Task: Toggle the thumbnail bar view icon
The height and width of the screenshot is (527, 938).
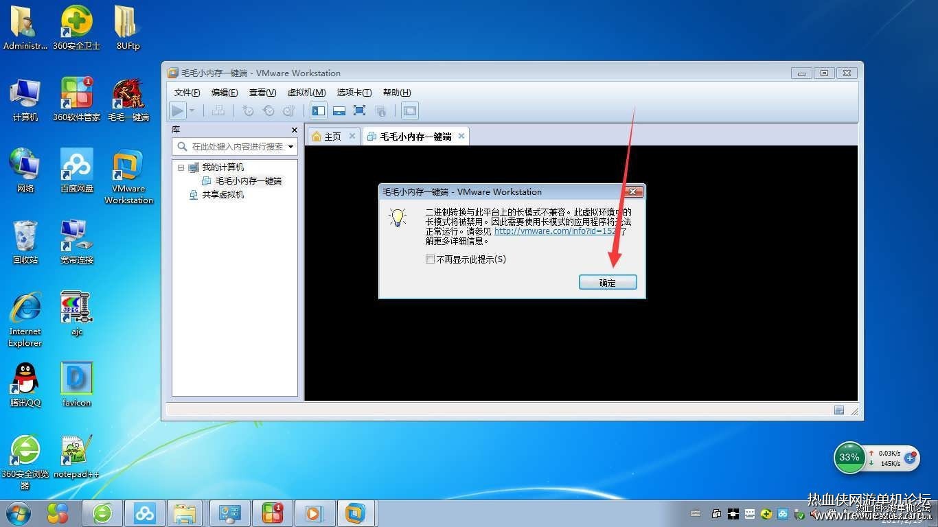Action: (x=339, y=110)
